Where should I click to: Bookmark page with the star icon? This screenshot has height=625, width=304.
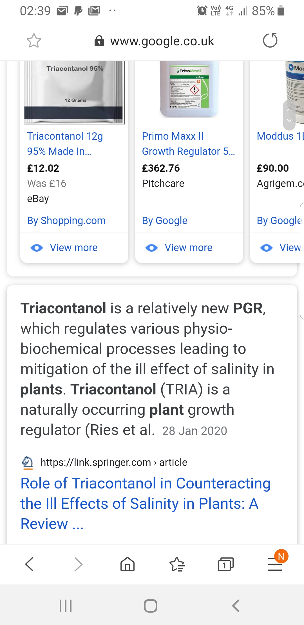[x=34, y=41]
